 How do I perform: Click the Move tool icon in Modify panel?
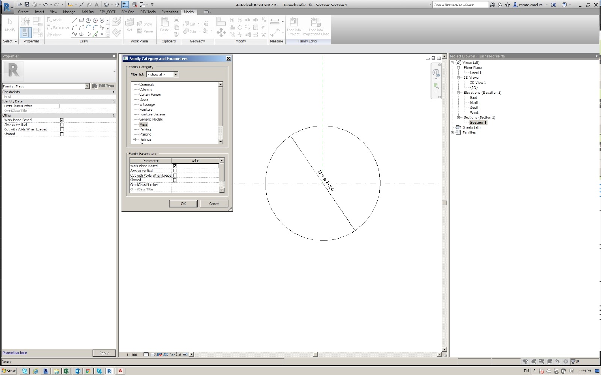click(x=221, y=33)
